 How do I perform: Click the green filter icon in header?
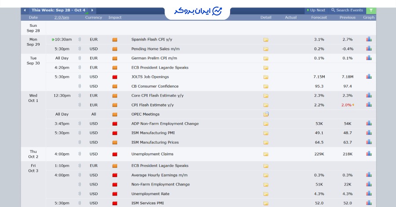point(371,10)
